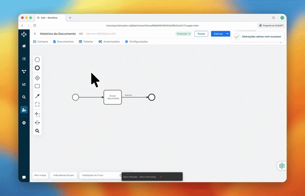Open the home icon in sidebar

pos(24,46)
